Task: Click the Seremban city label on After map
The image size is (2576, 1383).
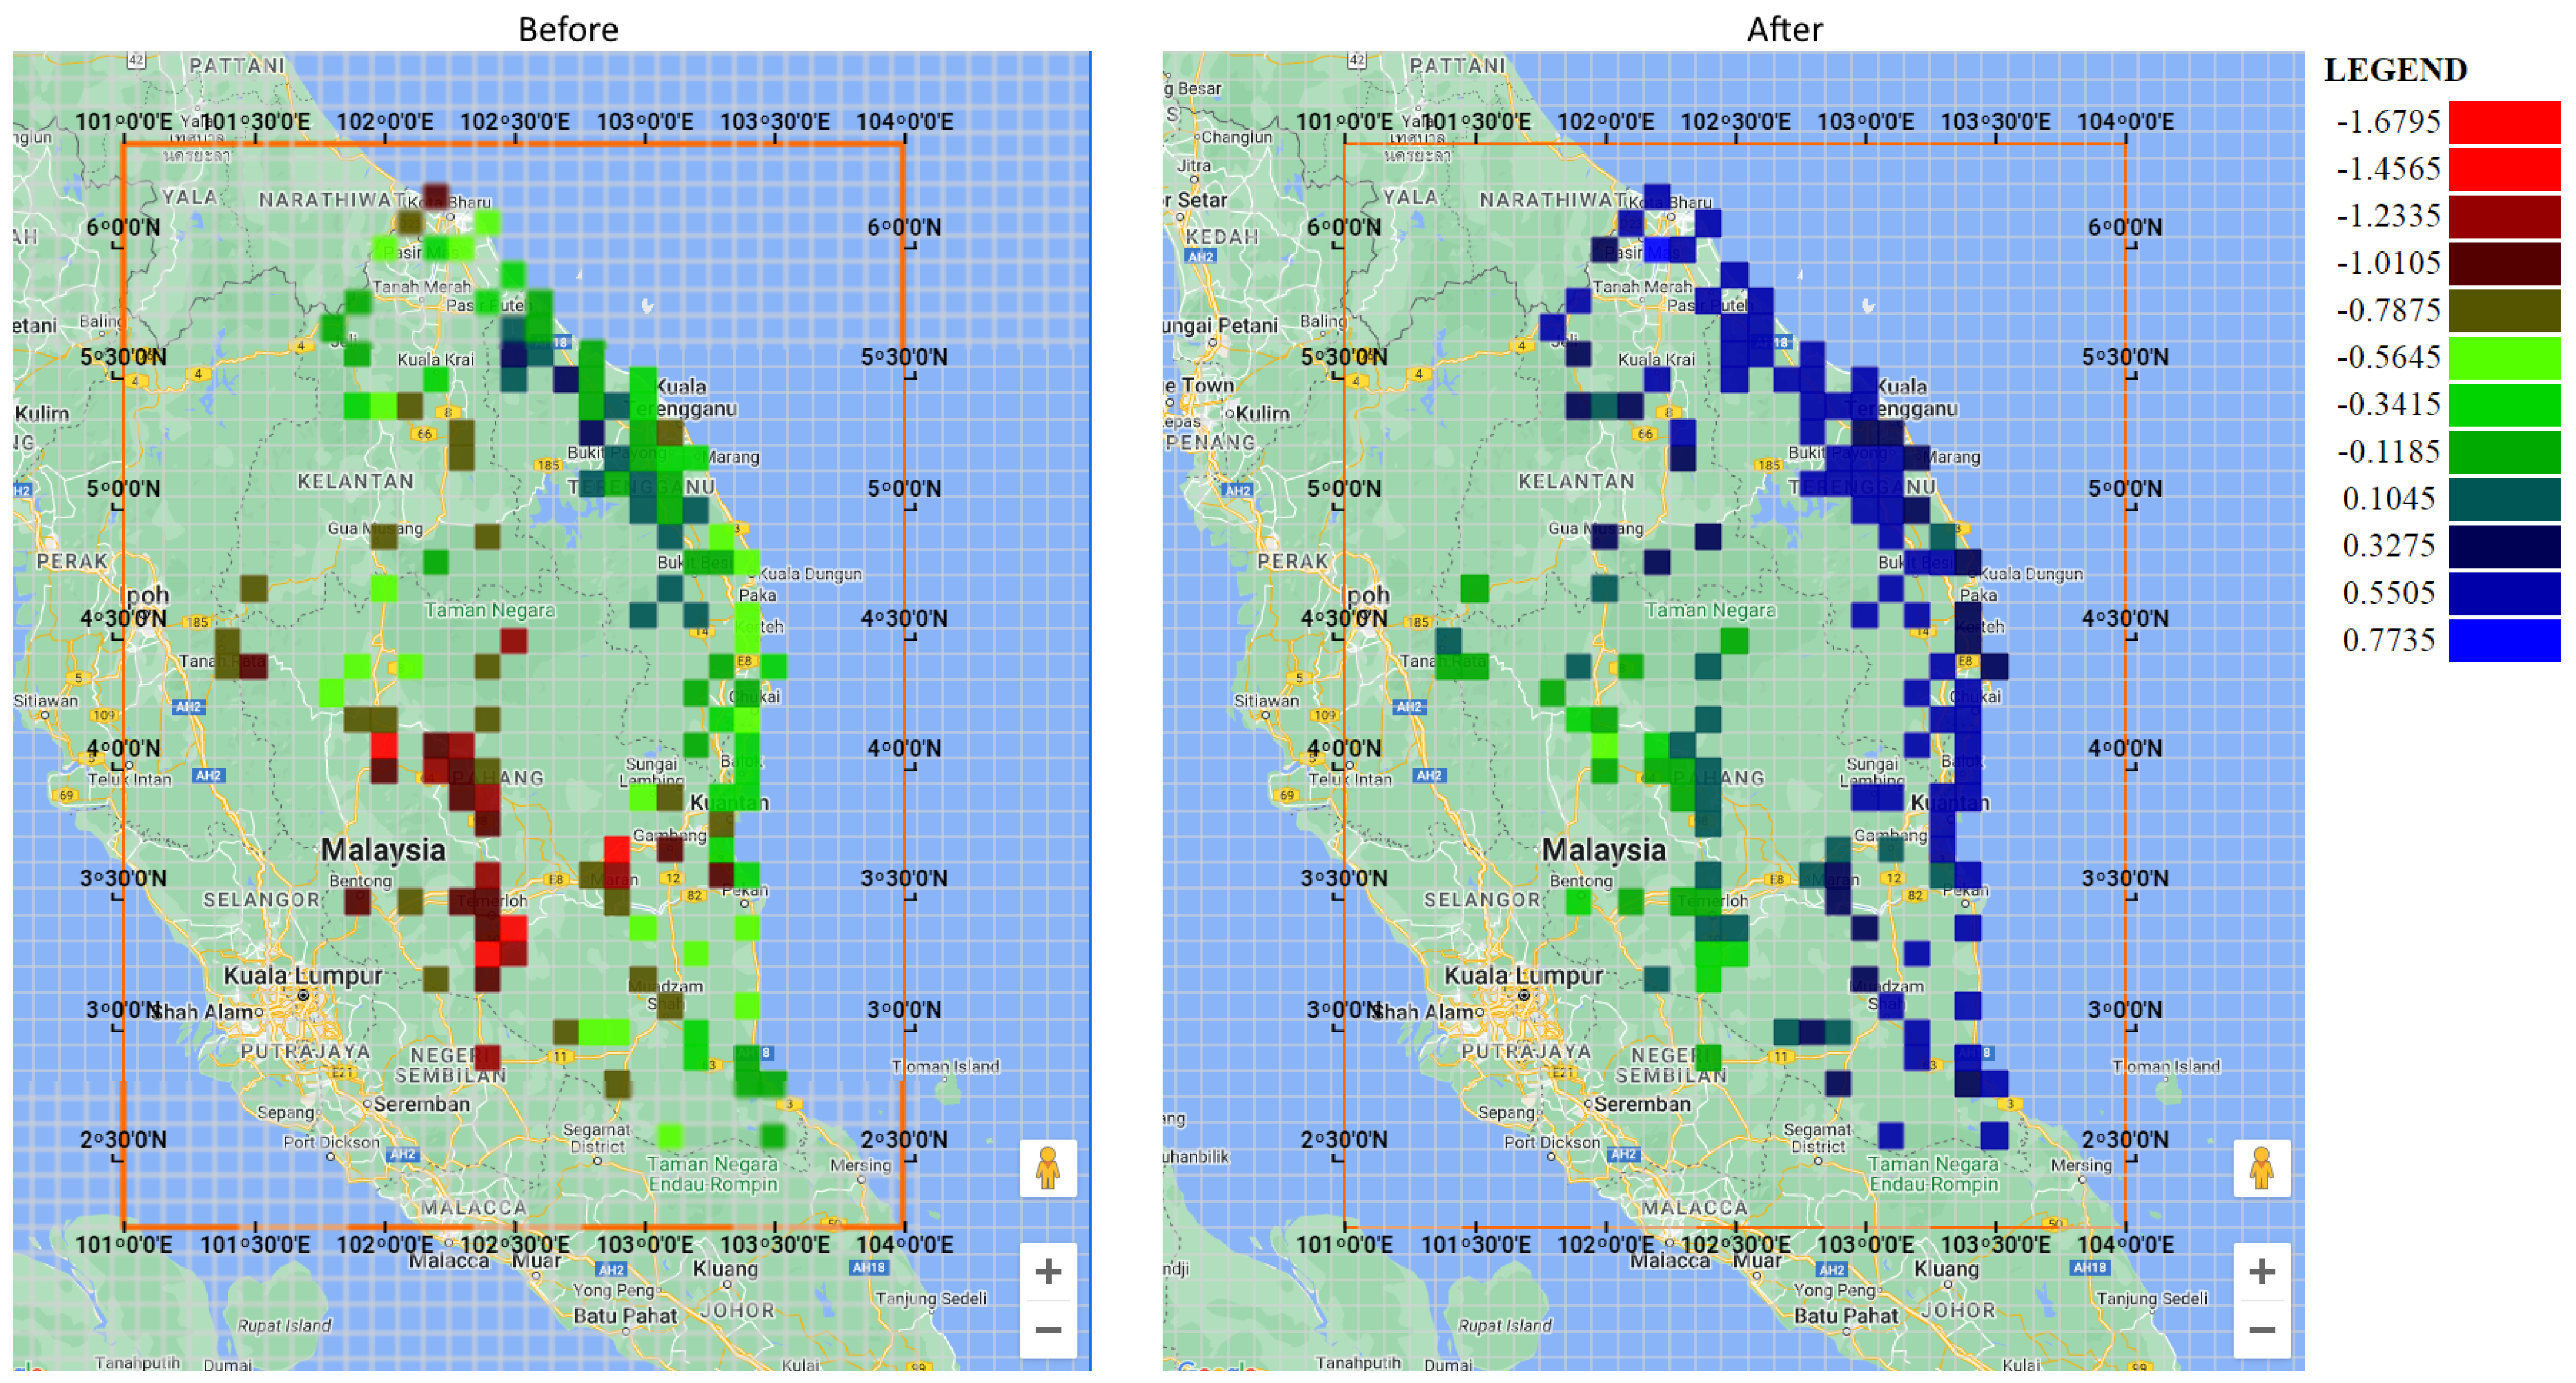Action: 1642,1104
